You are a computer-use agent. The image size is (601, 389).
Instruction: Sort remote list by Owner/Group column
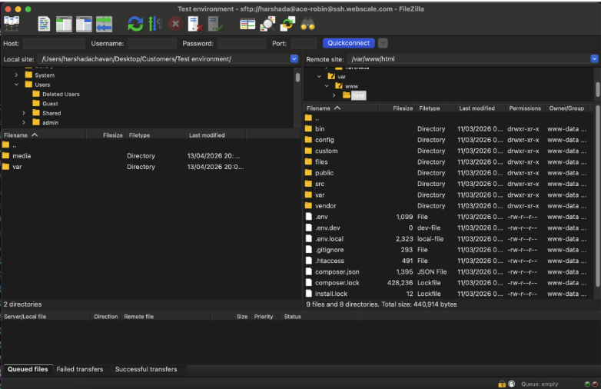coord(566,108)
